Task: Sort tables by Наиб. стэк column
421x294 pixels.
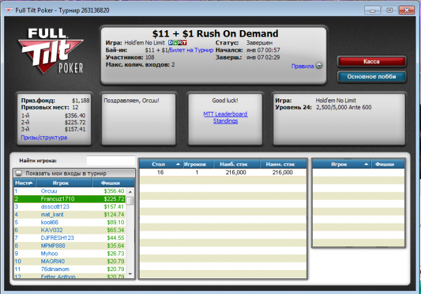Action: tap(237, 164)
